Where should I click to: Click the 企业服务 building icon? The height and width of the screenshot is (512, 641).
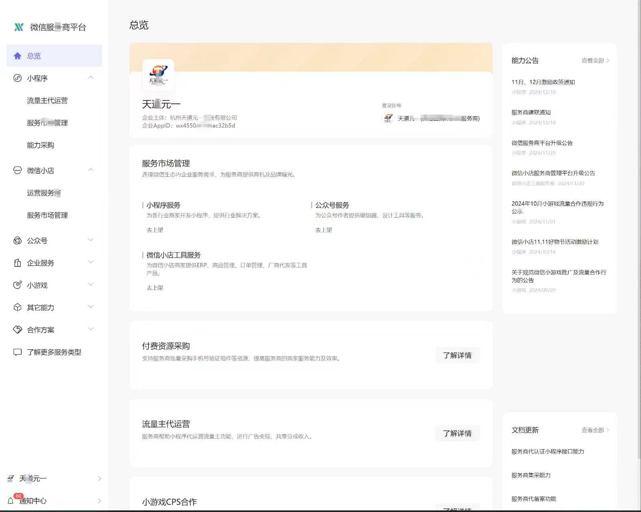(17, 263)
